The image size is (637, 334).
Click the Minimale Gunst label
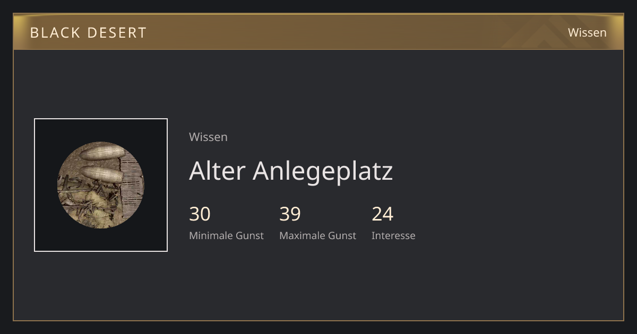click(226, 235)
